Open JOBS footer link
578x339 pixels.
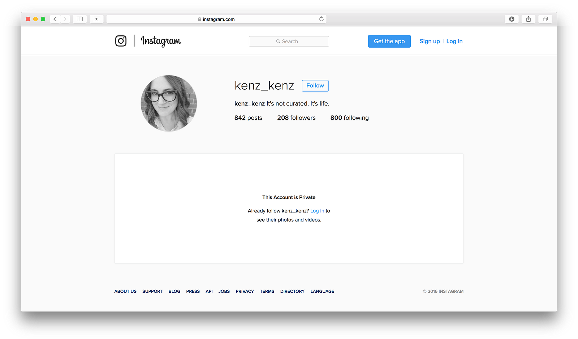coord(224,291)
